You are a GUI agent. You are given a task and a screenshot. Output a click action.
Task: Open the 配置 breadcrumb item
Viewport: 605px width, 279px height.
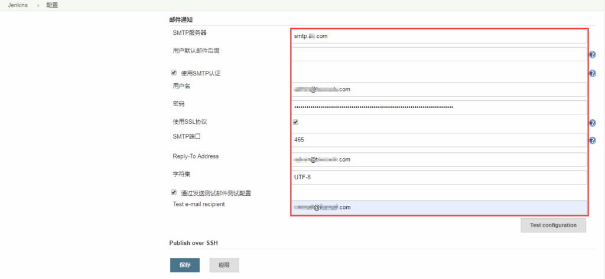52,5
